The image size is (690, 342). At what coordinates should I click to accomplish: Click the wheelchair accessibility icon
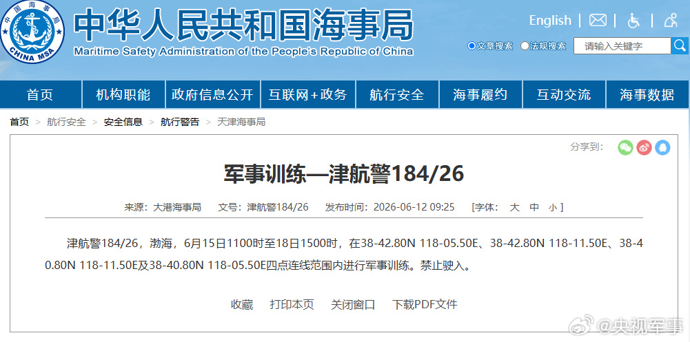(633, 20)
